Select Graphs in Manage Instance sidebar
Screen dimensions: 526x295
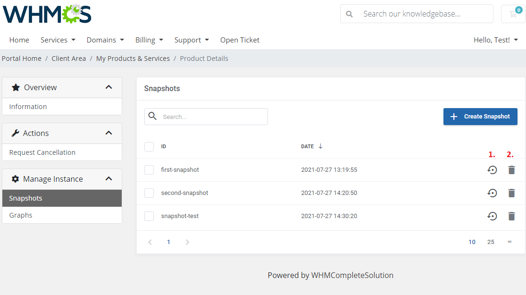tap(62, 215)
